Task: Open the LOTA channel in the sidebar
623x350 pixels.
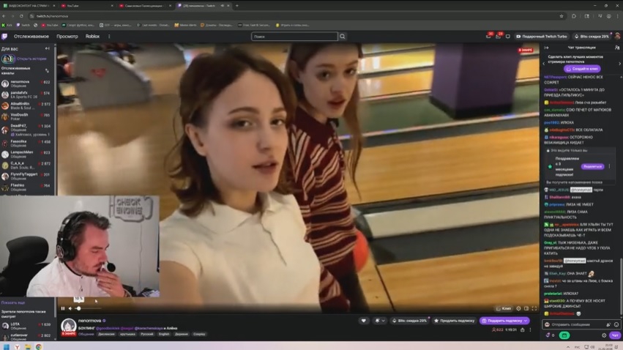Action: (x=26, y=326)
